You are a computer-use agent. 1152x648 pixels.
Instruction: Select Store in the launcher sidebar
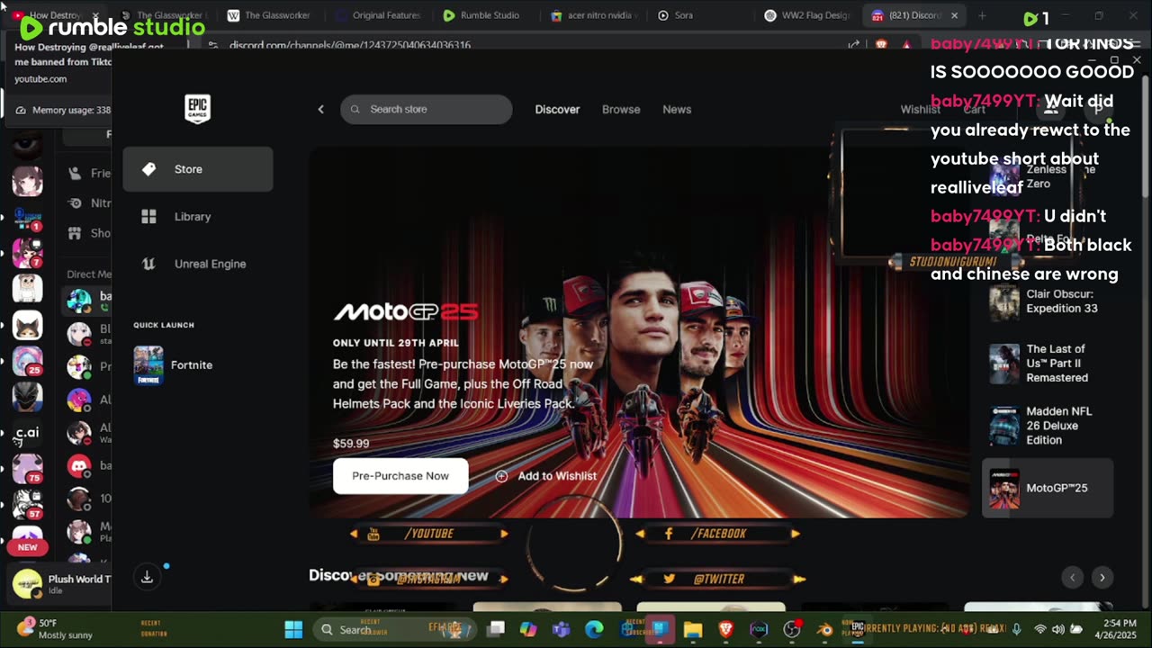(x=198, y=169)
